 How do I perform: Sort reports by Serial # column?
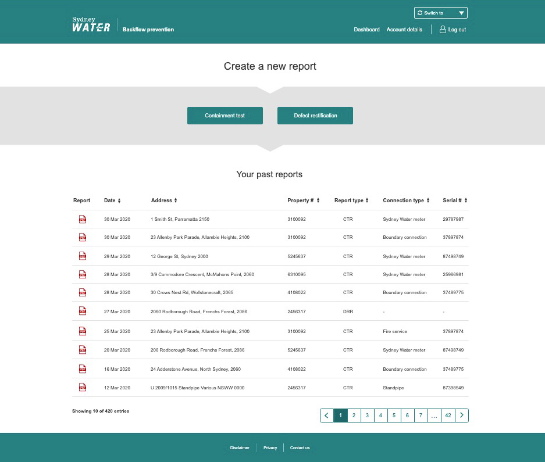pos(455,200)
